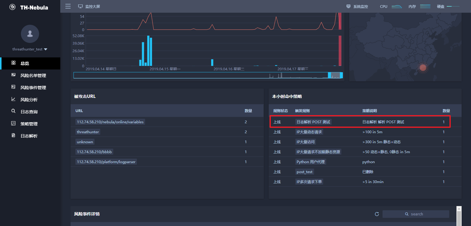
Task: Click the search input field
Action: click(416, 214)
